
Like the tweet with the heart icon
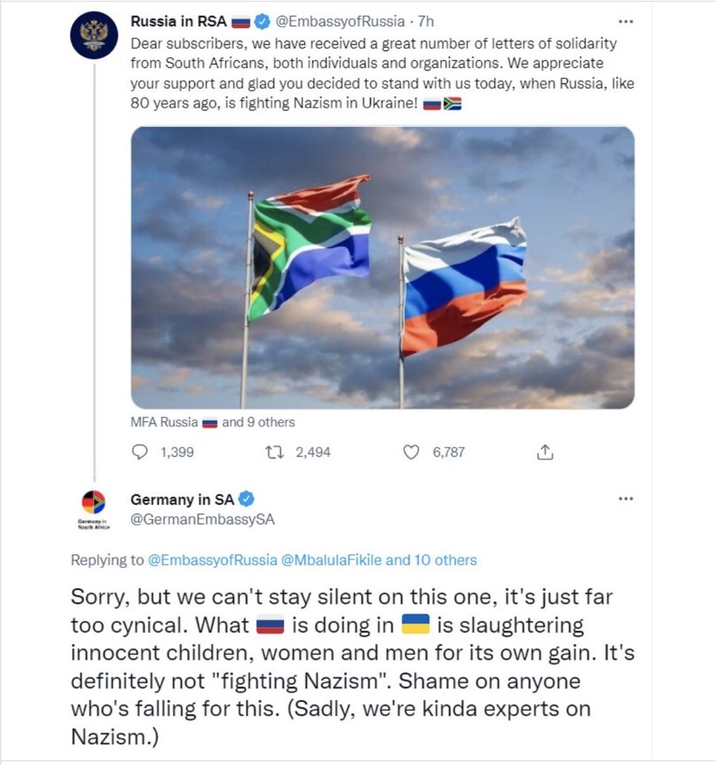point(411,452)
